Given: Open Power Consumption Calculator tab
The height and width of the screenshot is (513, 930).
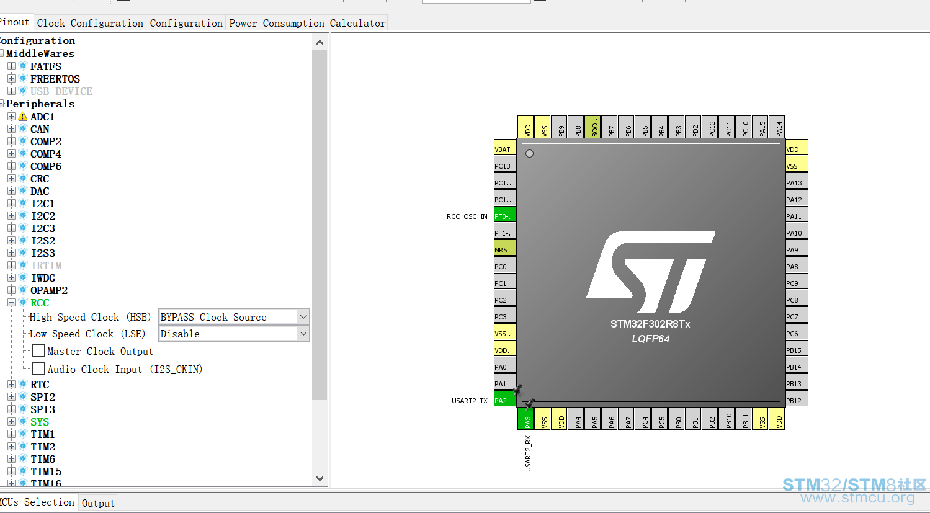Looking at the screenshot, I should coord(307,23).
